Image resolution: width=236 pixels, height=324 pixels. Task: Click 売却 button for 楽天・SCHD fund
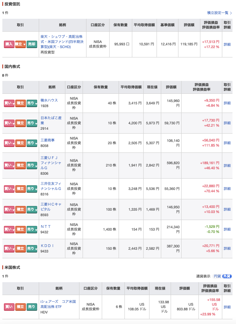pyautogui.click(x=32, y=44)
